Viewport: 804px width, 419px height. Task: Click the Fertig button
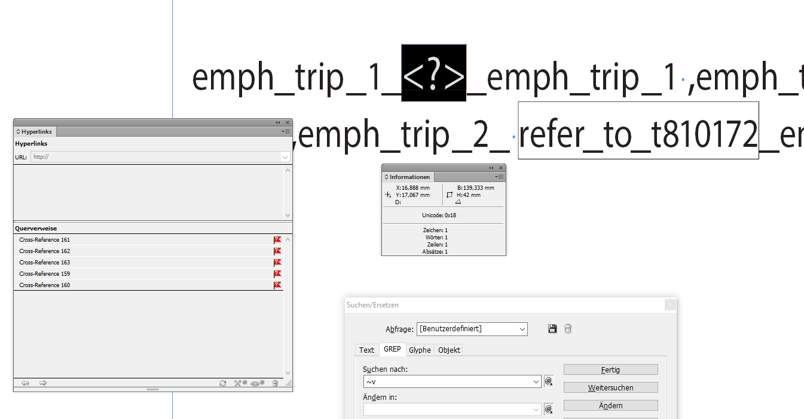coord(610,369)
